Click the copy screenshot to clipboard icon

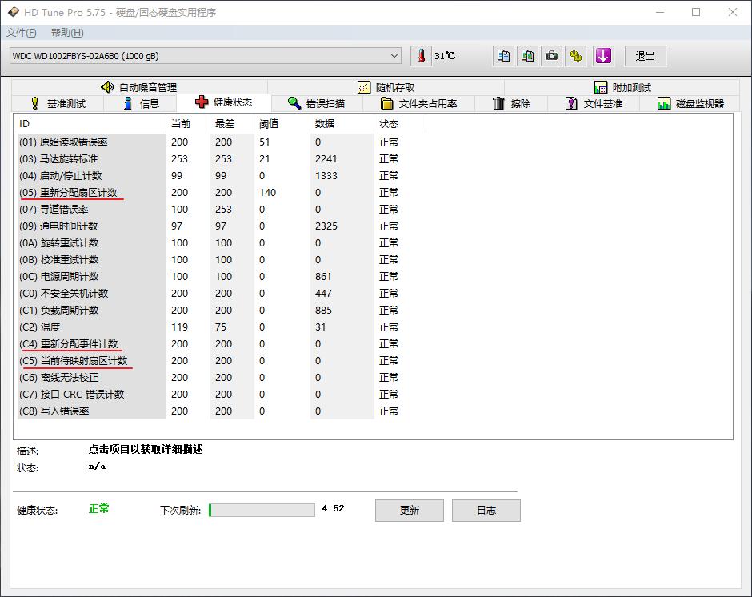(527, 56)
